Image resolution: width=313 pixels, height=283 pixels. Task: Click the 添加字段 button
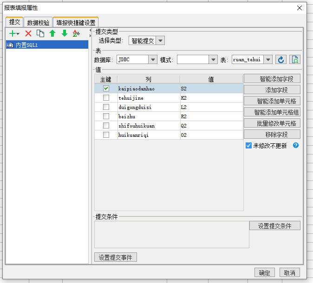coord(272,90)
